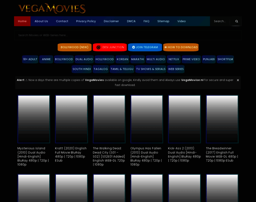Viewport: 256px width, 202px height.
Task: Click the Search Movies or WEB-Series field
Action: (128, 35)
